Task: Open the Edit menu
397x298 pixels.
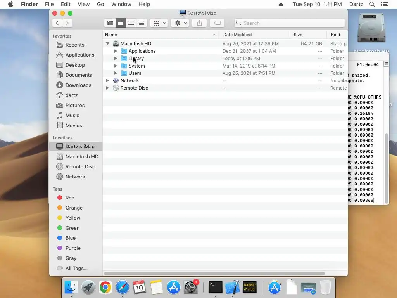Action: click(66, 4)
